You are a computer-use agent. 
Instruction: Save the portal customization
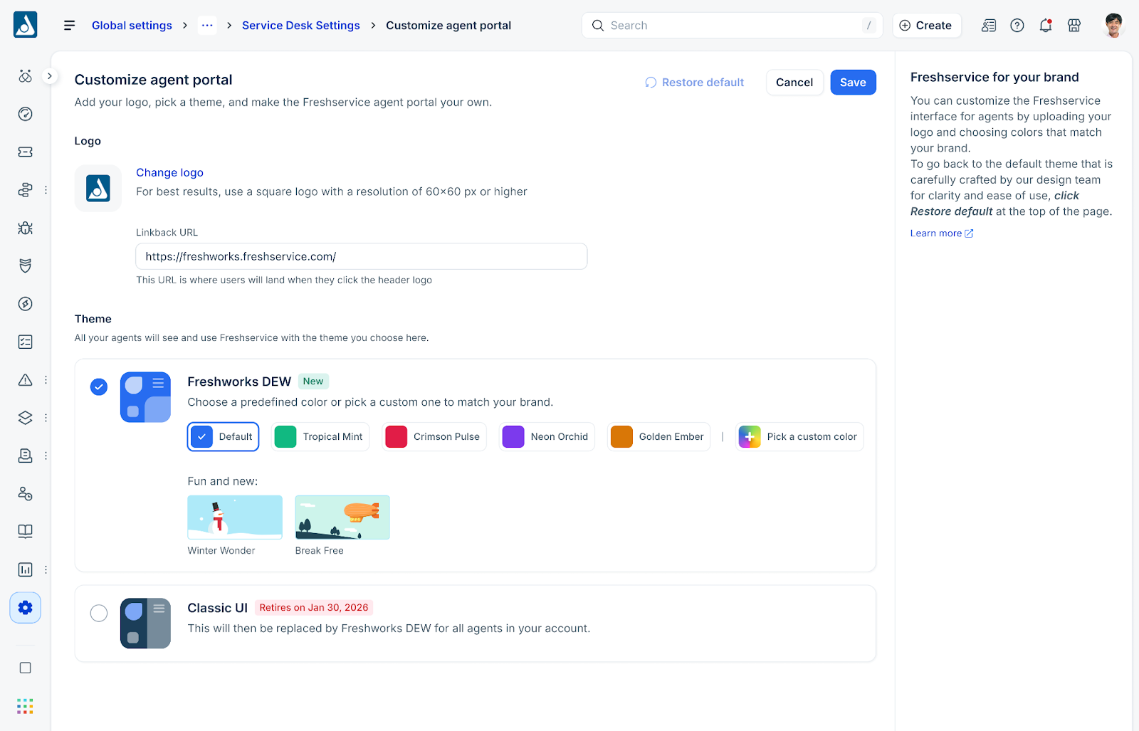pyautogui.click(x=853, y=83)
